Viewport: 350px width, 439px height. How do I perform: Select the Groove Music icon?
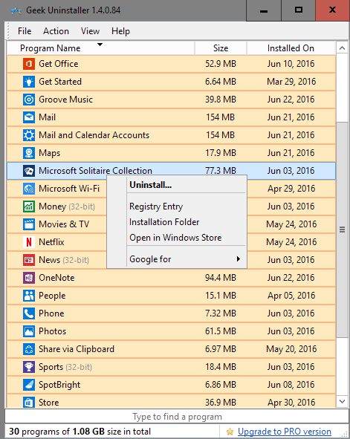click(29, 100)
